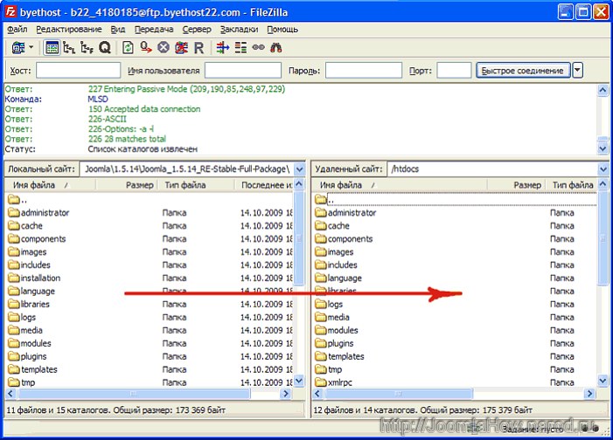Open the Сервер menu
Image resolution: width=613 pixels, height=440 pixels.
click(197, 30)
